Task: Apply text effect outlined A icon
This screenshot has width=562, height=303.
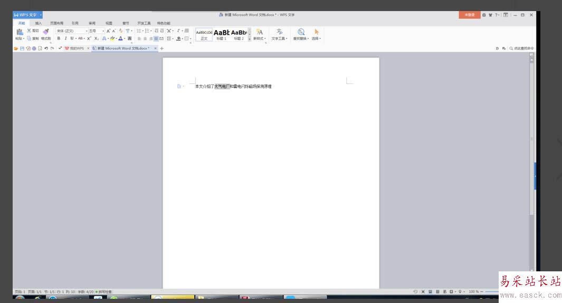Action: (104, 39)
